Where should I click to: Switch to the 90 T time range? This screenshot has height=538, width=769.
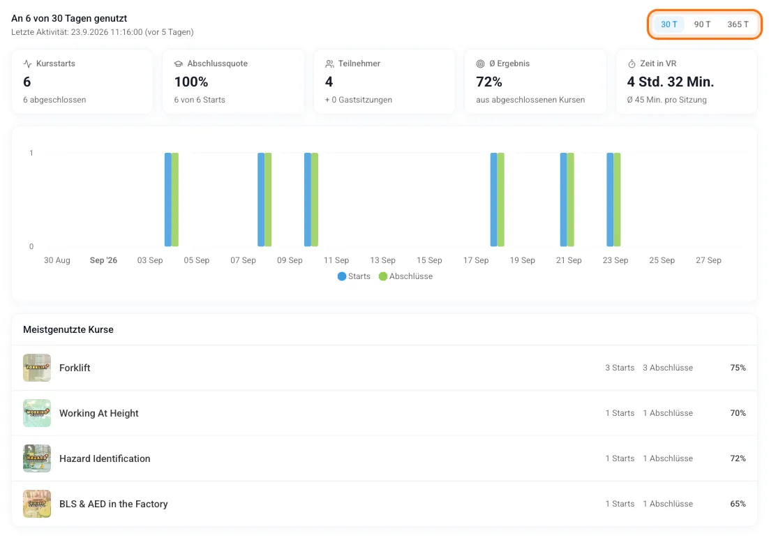point(702,24)
